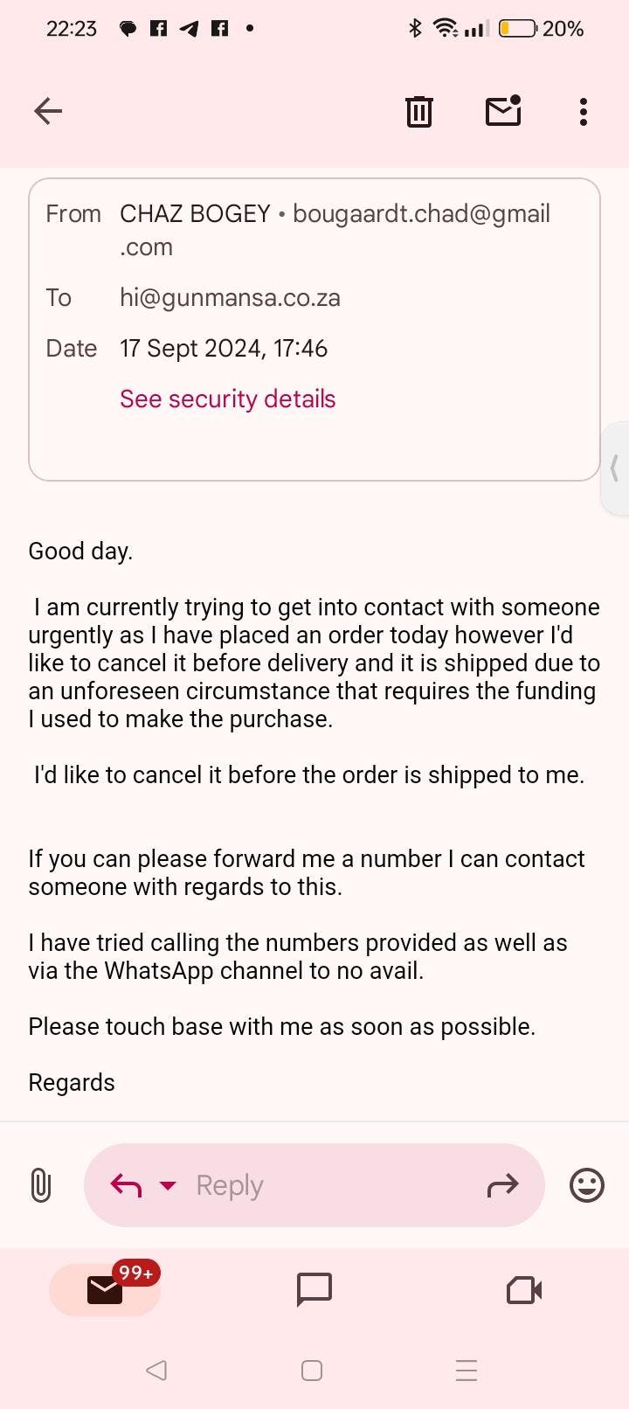Image resolution: width=629 pixels, height=1409 pixels.
Task: Open the three-dot more options menu
Action: tap(584, 111)
